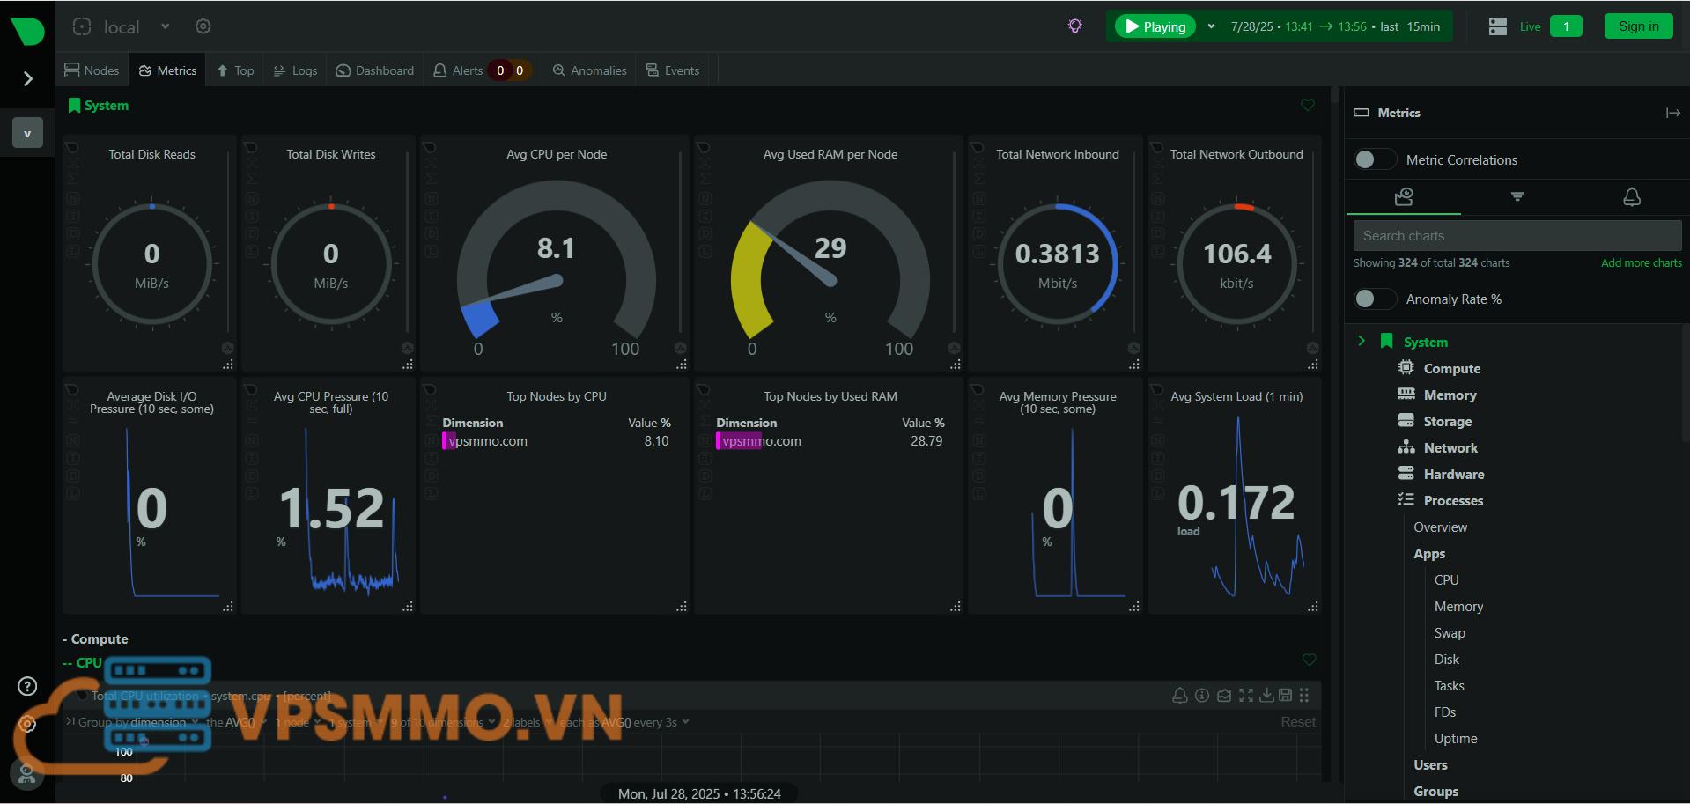Pause the Playing live mode button

coord(1155,26)
